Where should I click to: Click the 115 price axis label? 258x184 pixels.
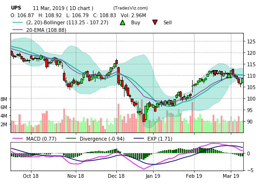coord(251,64)
